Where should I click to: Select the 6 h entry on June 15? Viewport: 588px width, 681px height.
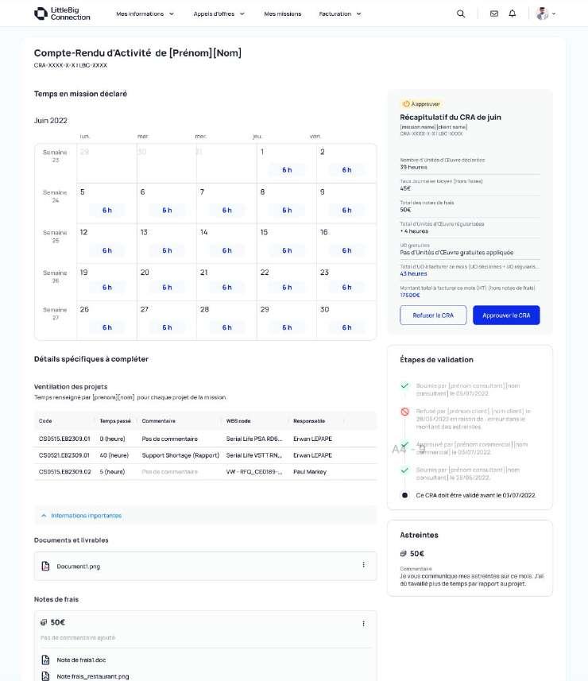[x=287, y=250]
